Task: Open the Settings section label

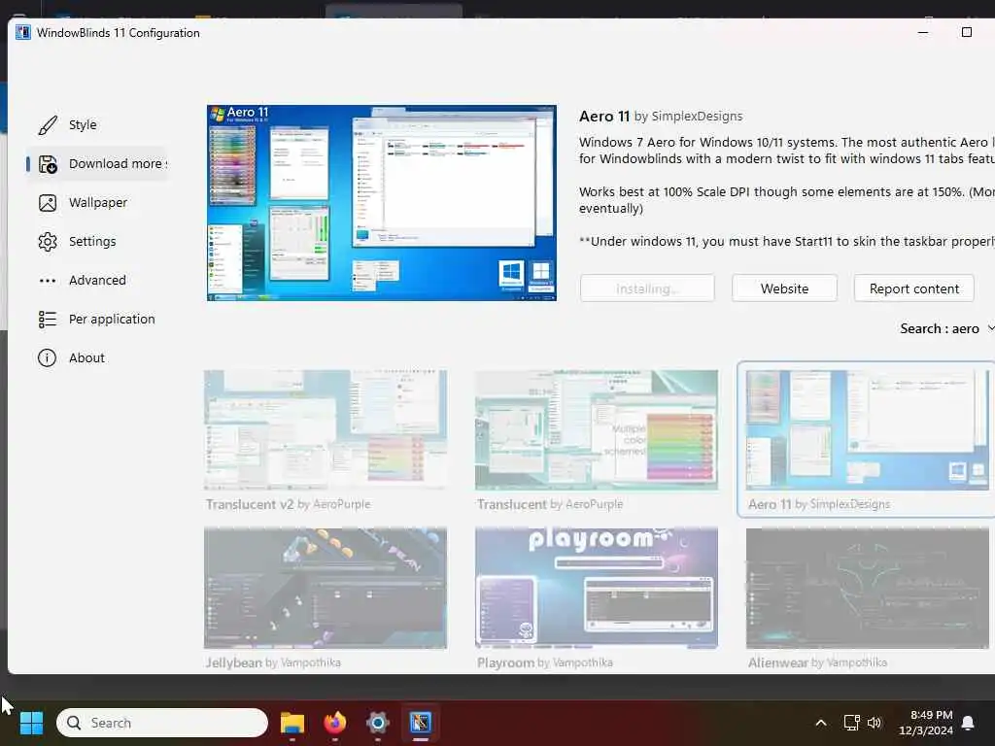Action: coord(92,241)
